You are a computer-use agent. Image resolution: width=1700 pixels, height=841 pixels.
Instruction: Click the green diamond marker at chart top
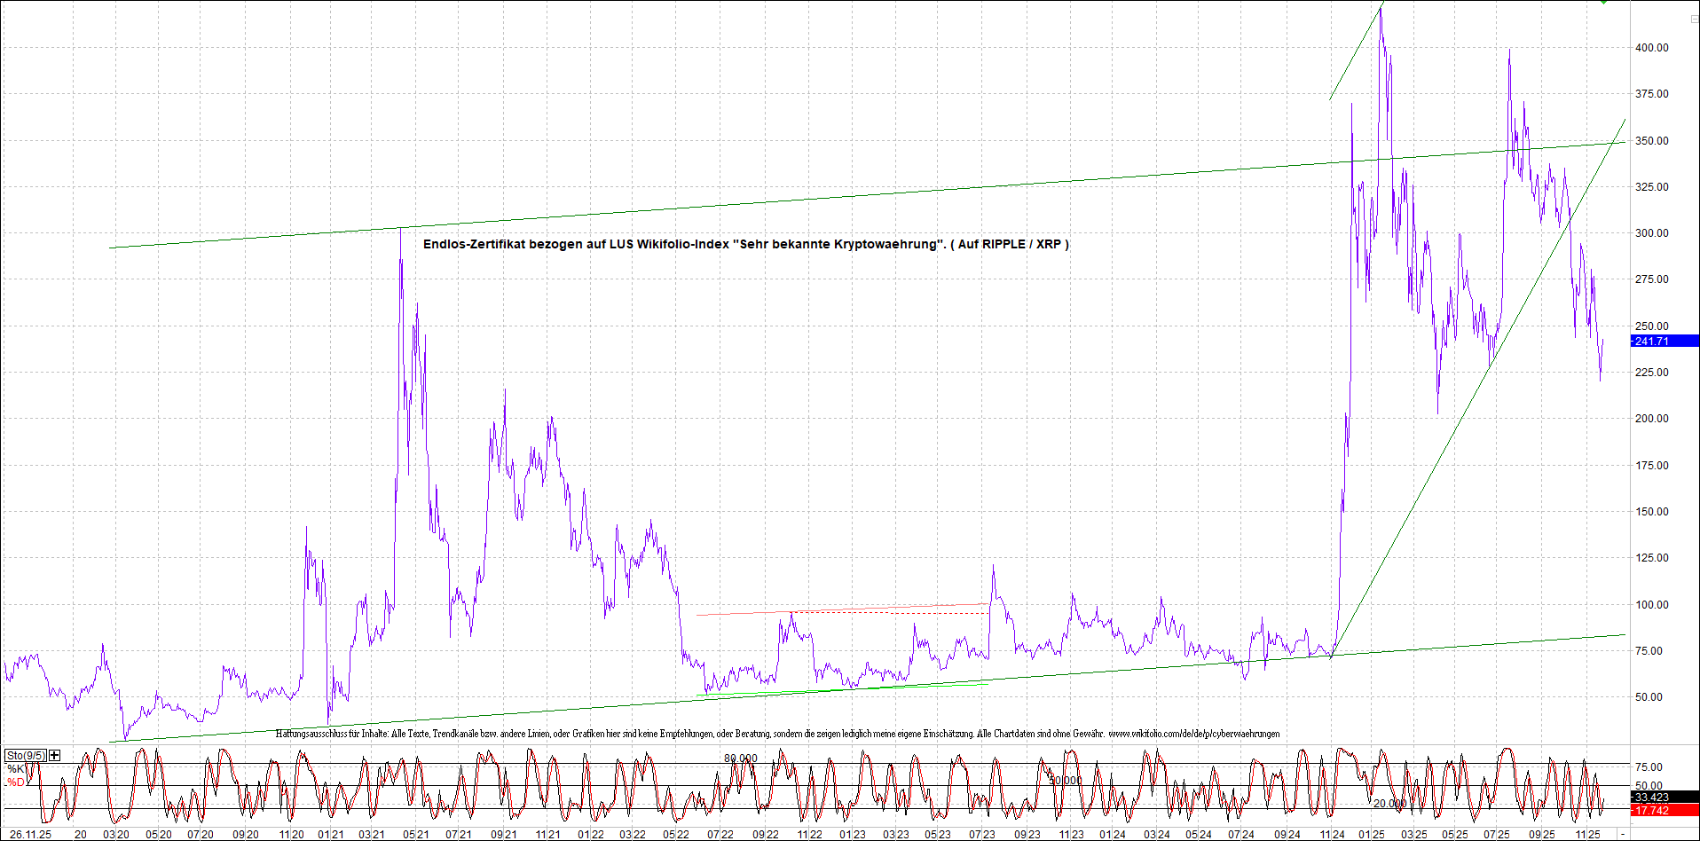[1603, 3]
